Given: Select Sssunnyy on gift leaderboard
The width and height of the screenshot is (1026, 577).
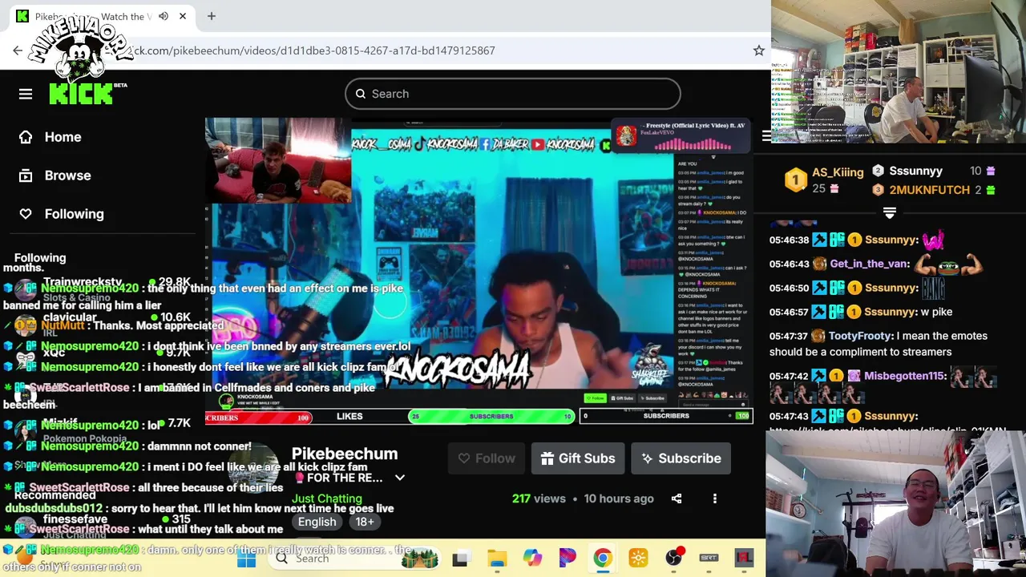Looking at the screenshot, I should click(x=915, y=171).
